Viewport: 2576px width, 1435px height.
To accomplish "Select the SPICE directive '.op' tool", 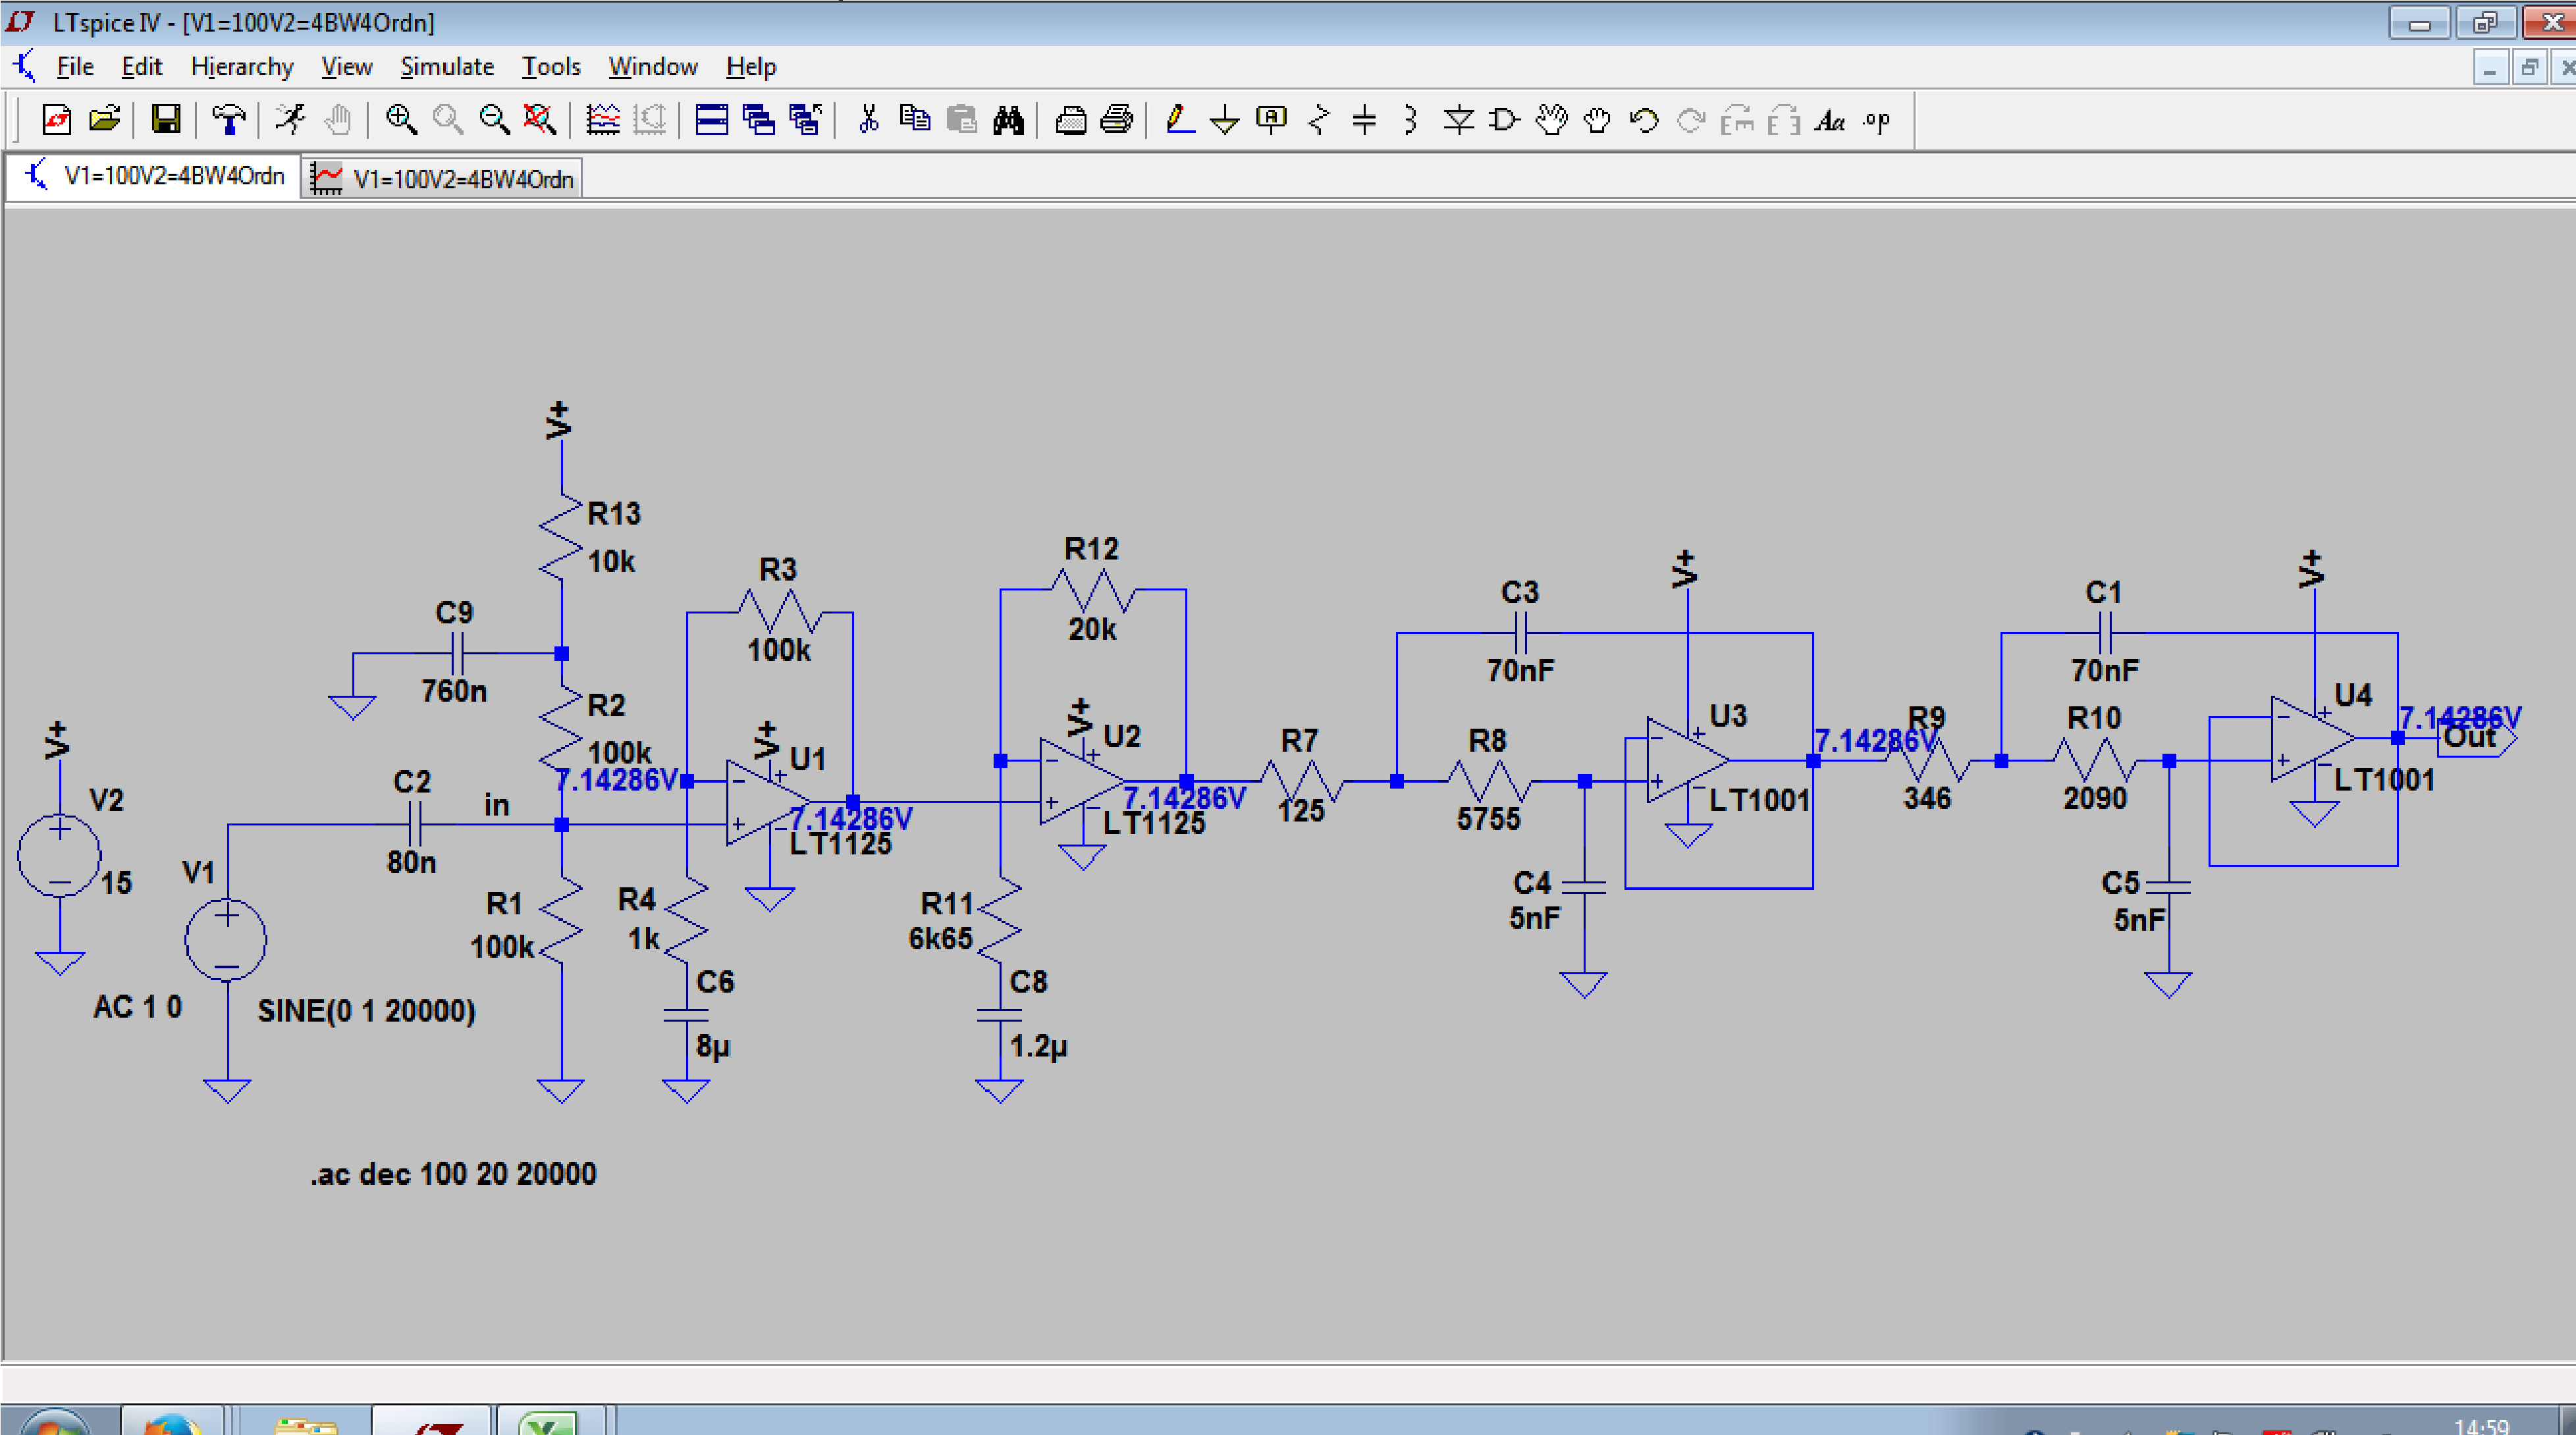I will click(1877, 120).
